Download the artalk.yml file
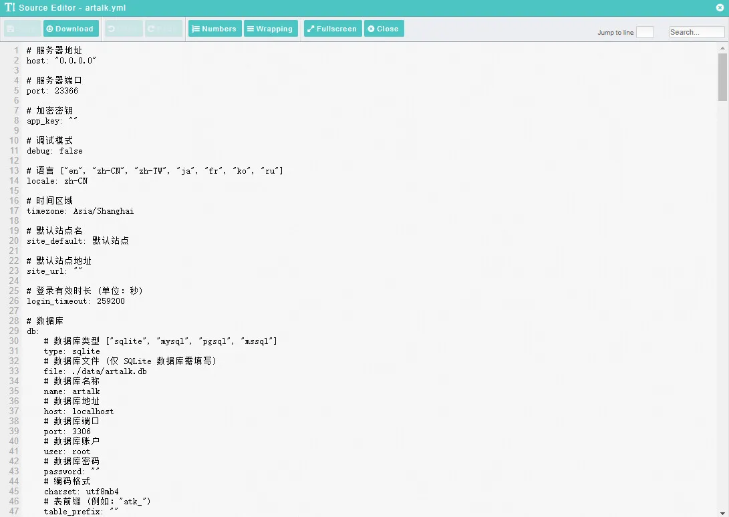729x517 pixels. [71, 29]
